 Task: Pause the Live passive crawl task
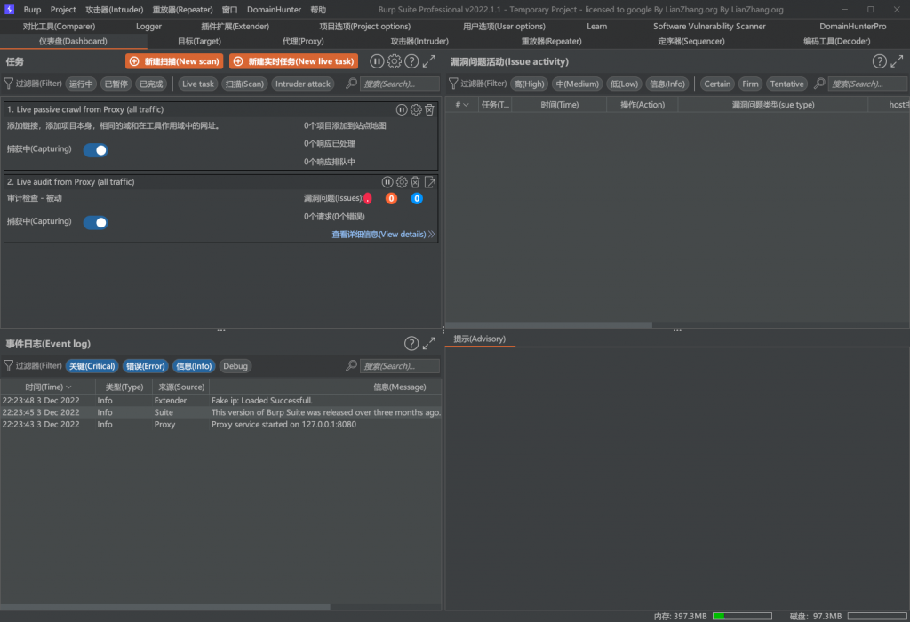point(402,109)
